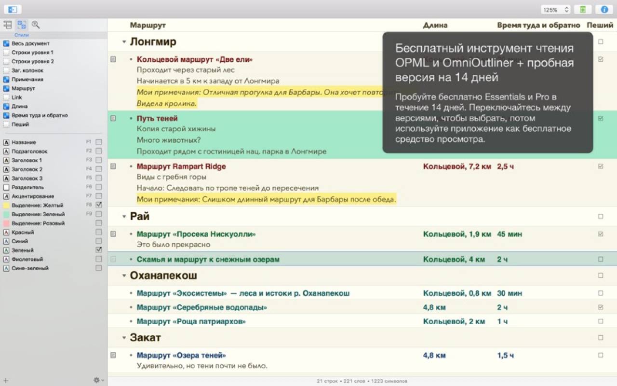Click the «Экосистемы» route row title
This screenshot has height=386, width=617.
click(243, 293)
